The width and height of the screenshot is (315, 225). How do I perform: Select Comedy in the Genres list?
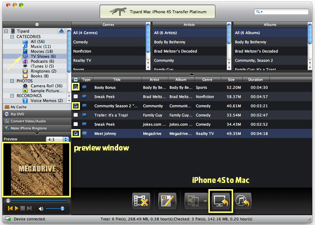click(109, 42)
